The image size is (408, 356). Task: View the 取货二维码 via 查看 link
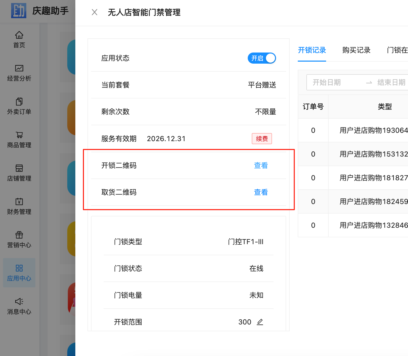point(261,192)
